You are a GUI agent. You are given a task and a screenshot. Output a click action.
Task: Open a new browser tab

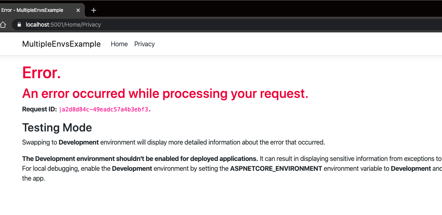tap(94, 10)
